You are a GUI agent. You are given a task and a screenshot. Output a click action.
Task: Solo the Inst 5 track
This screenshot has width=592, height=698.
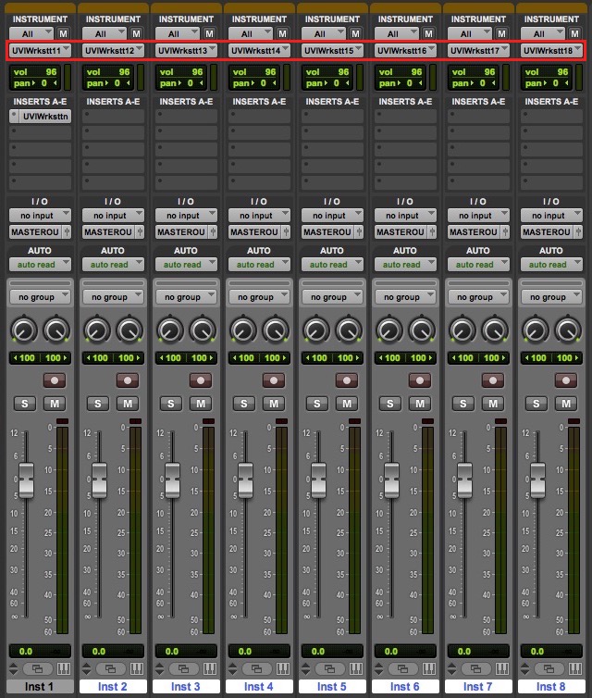(317, 404)
